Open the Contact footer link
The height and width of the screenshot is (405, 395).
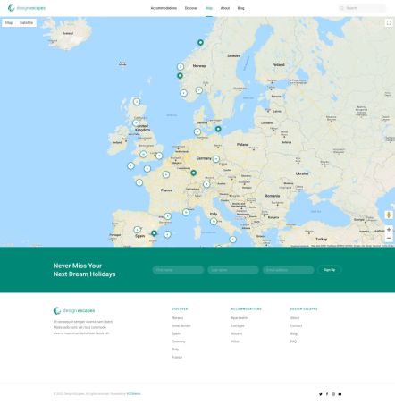click(x=296, y=325)
